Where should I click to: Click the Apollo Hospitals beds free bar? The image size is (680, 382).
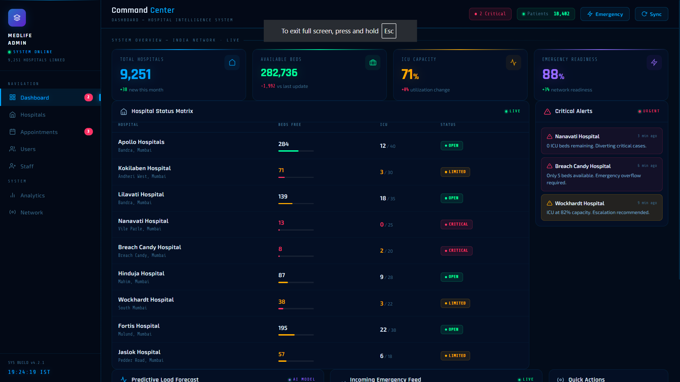pyautogui.click(x=296, y=151)
